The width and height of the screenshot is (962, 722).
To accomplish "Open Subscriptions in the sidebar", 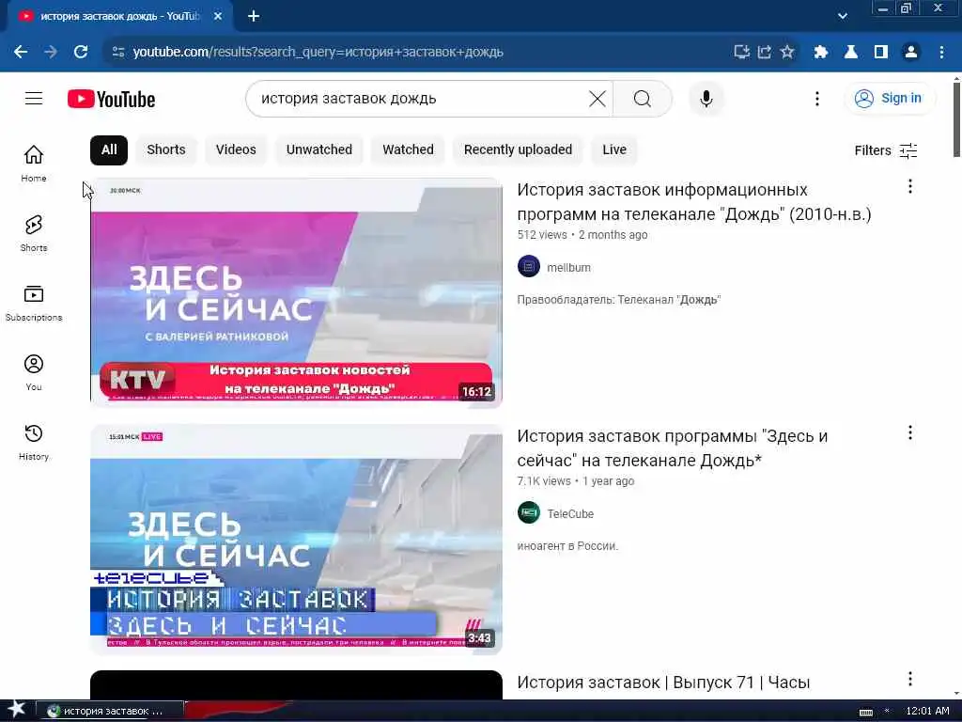I will coord(34,303).
